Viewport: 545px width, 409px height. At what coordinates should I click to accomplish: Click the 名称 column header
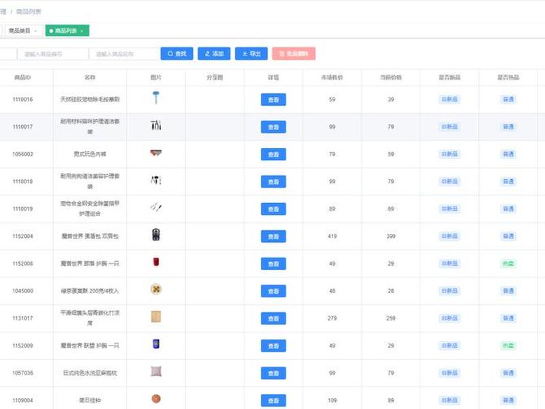point(90,77)
